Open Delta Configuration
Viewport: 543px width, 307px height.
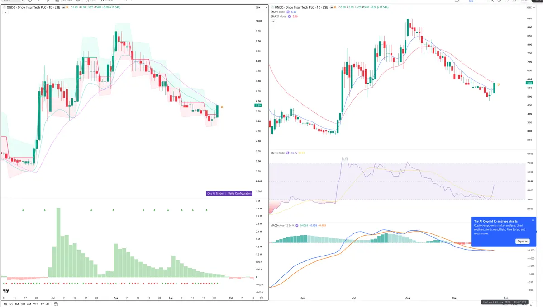pos(239,193)
